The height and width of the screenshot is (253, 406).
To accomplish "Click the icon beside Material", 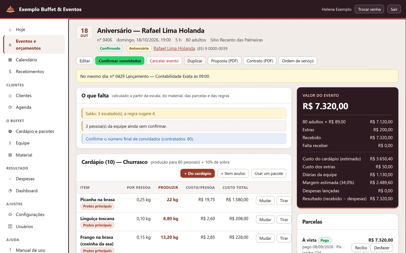I will (10, 155).
